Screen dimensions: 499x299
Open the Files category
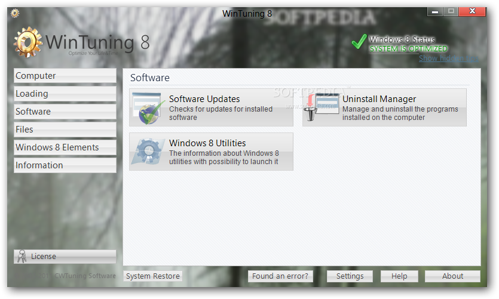point(65,130)
